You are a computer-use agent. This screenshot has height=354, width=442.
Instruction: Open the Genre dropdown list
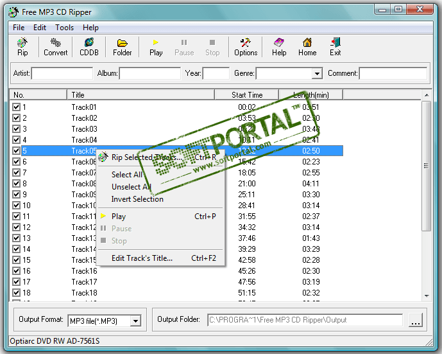click(x=317, y=74)
